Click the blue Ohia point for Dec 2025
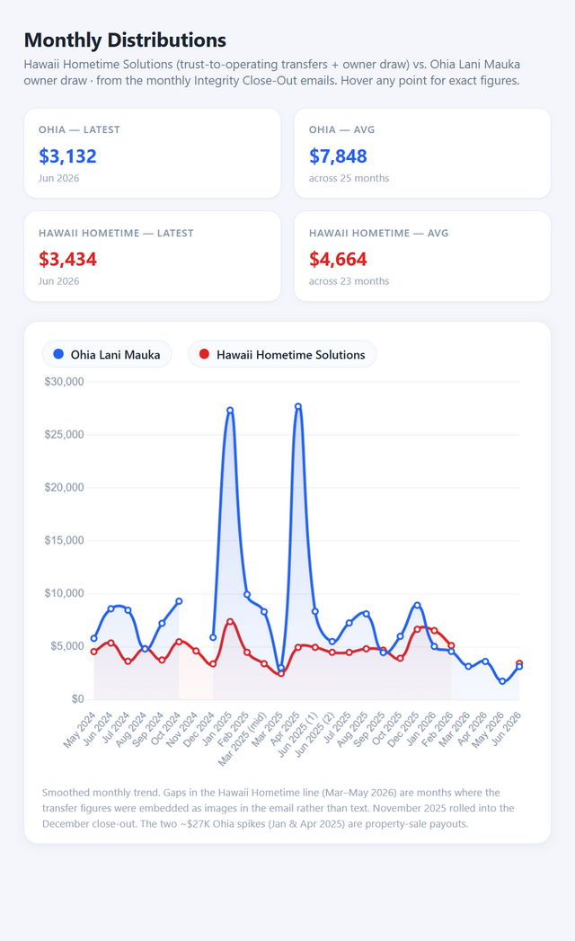 click(x=417, y=605)
